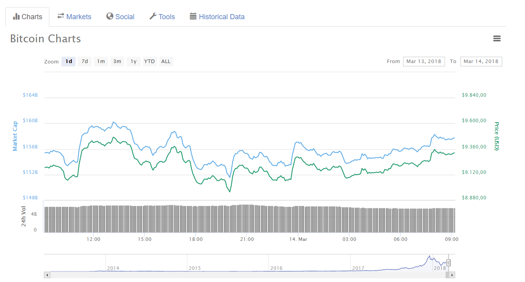Set zoom to 1d

(x=69, y=61)
